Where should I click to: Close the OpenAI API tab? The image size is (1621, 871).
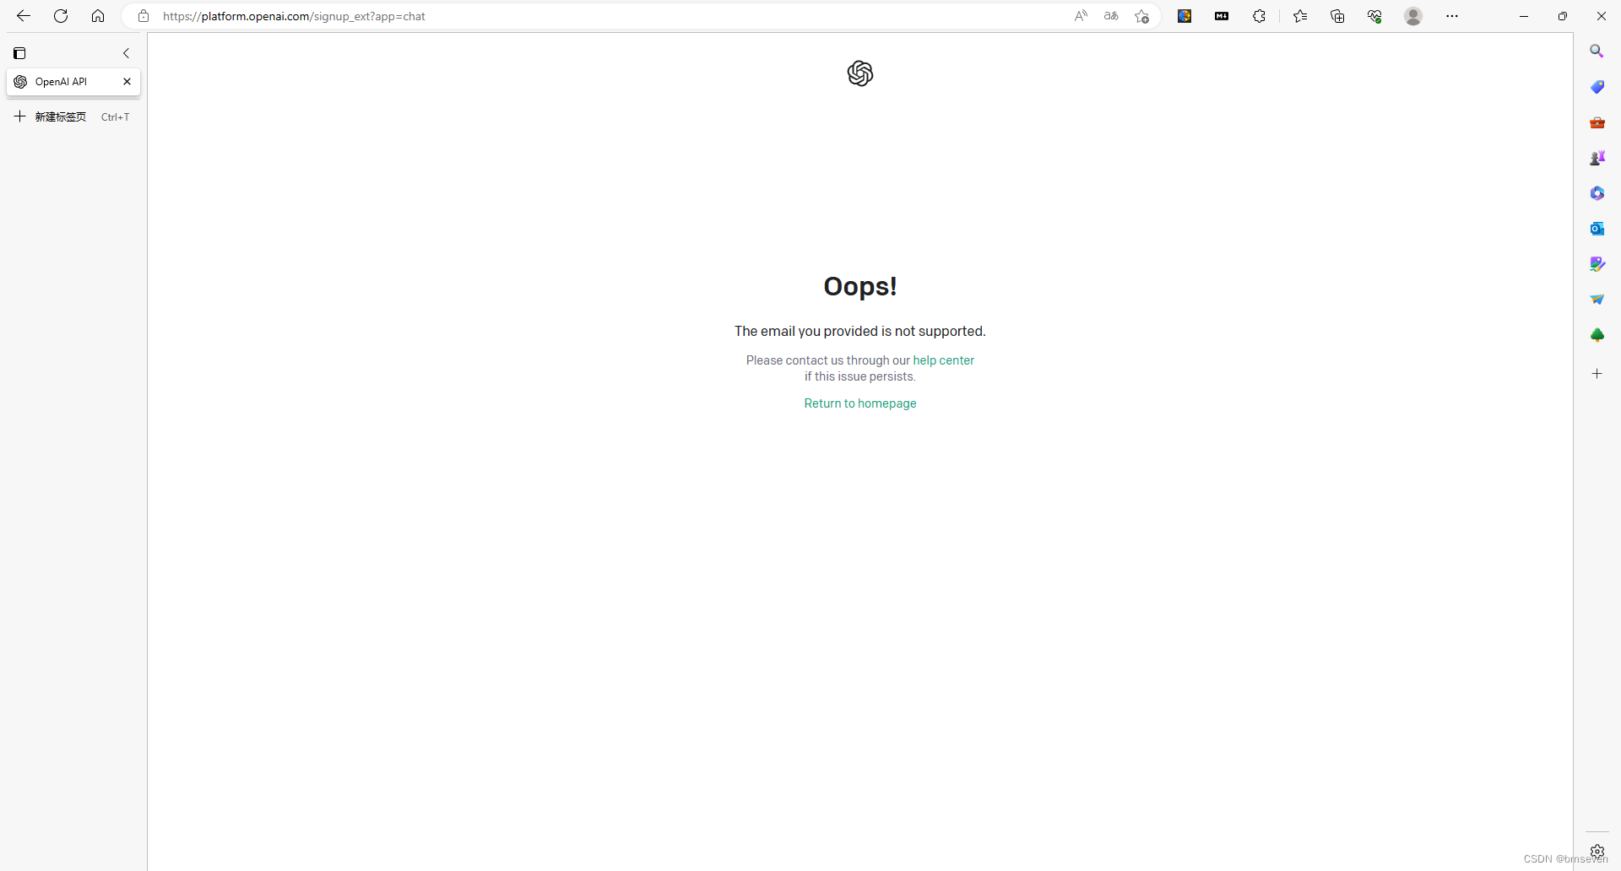(127, 82)
